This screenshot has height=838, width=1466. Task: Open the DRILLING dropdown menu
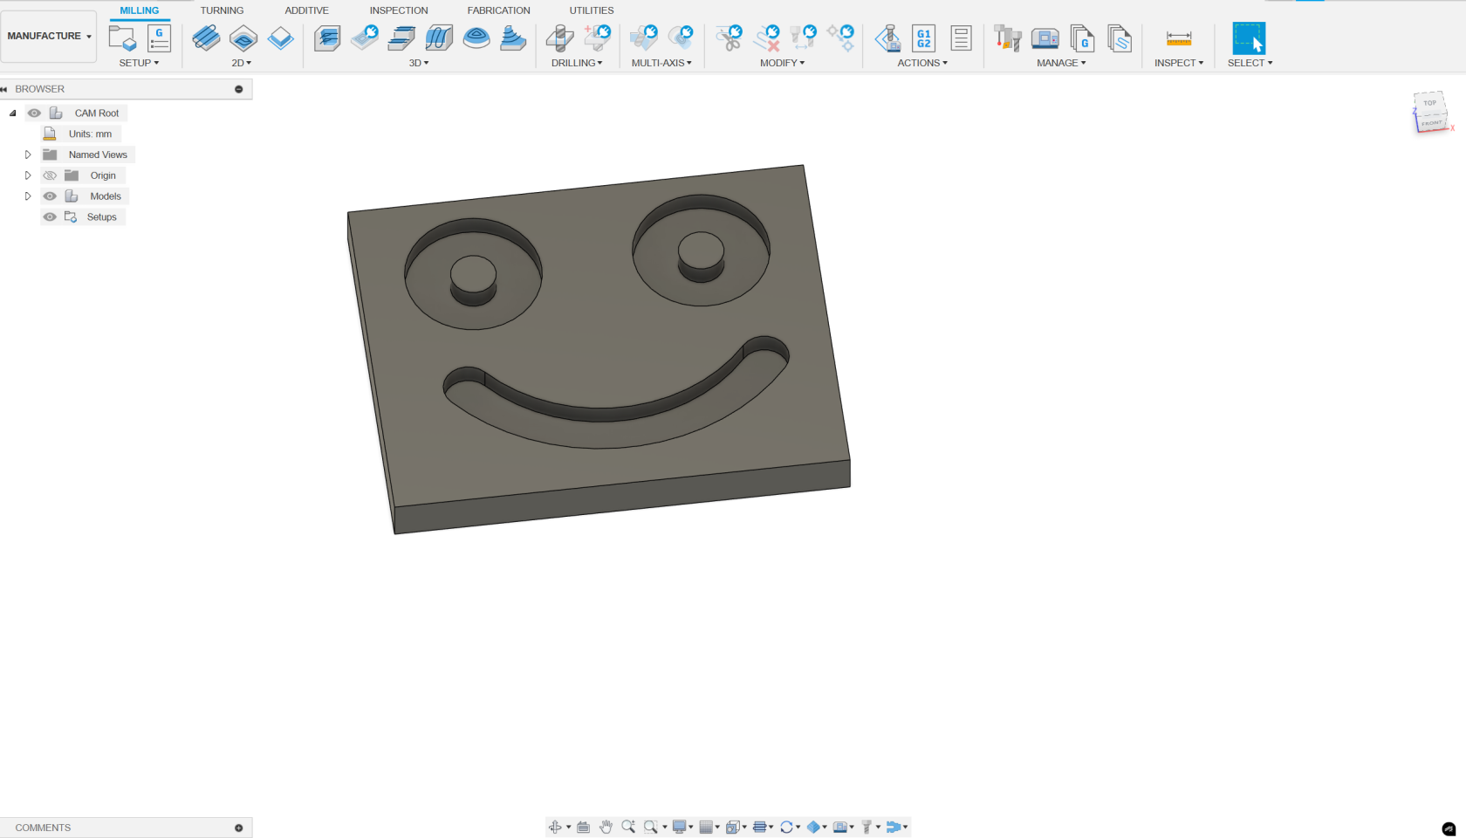pos(577,63)
